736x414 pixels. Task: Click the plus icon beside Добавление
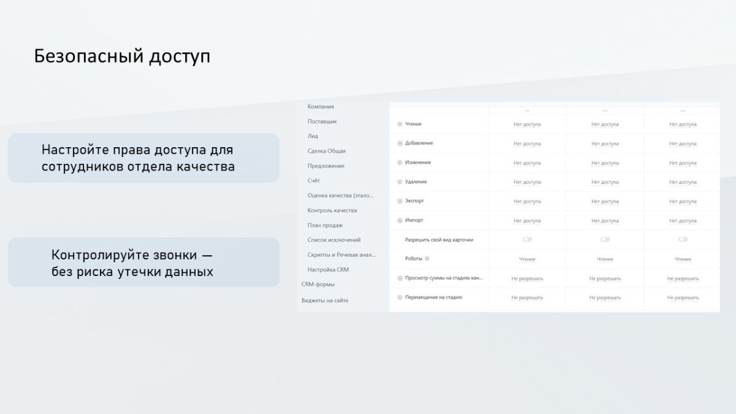click(400, 144)
